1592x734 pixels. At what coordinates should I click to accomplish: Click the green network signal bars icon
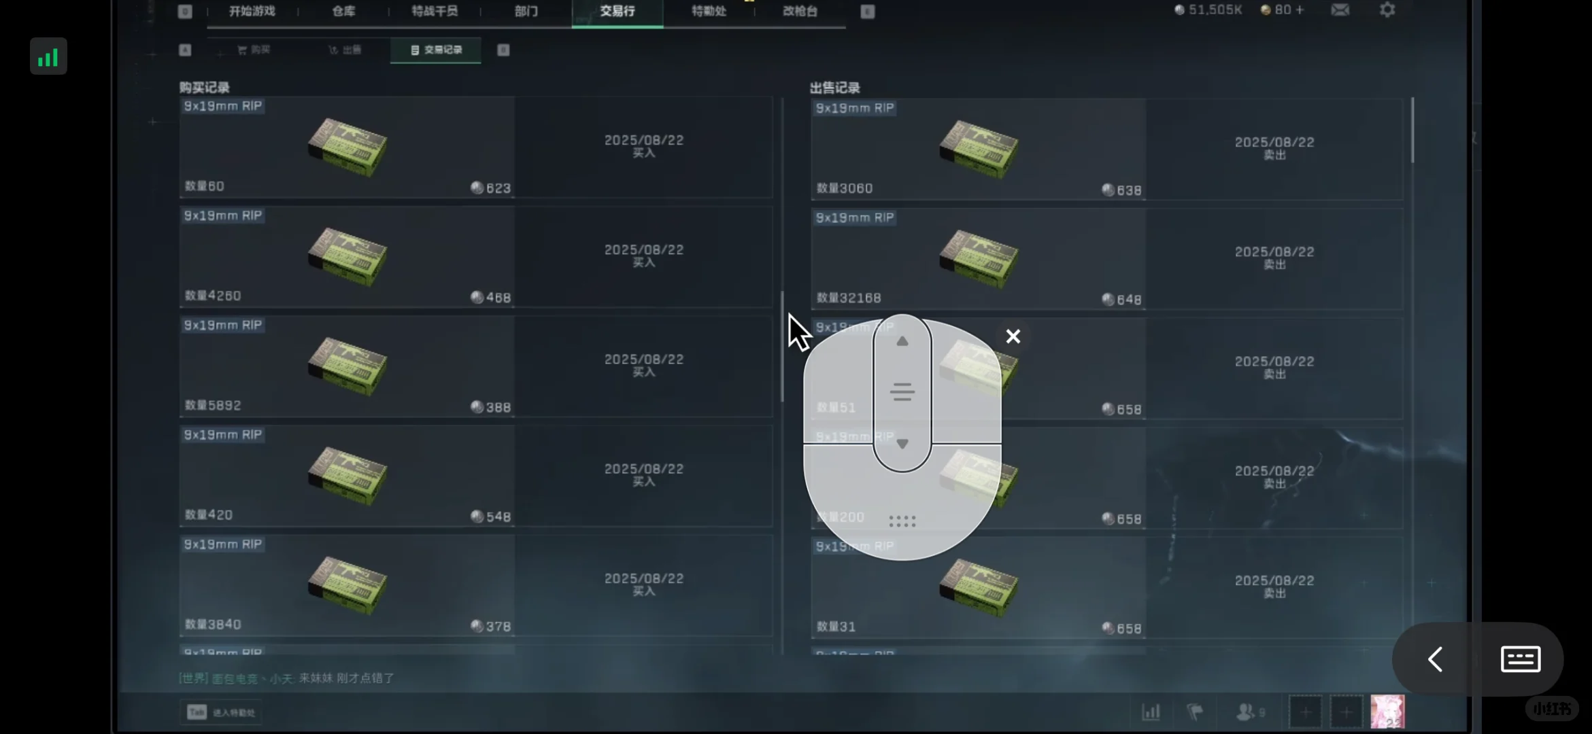click(x=48, y=56)
